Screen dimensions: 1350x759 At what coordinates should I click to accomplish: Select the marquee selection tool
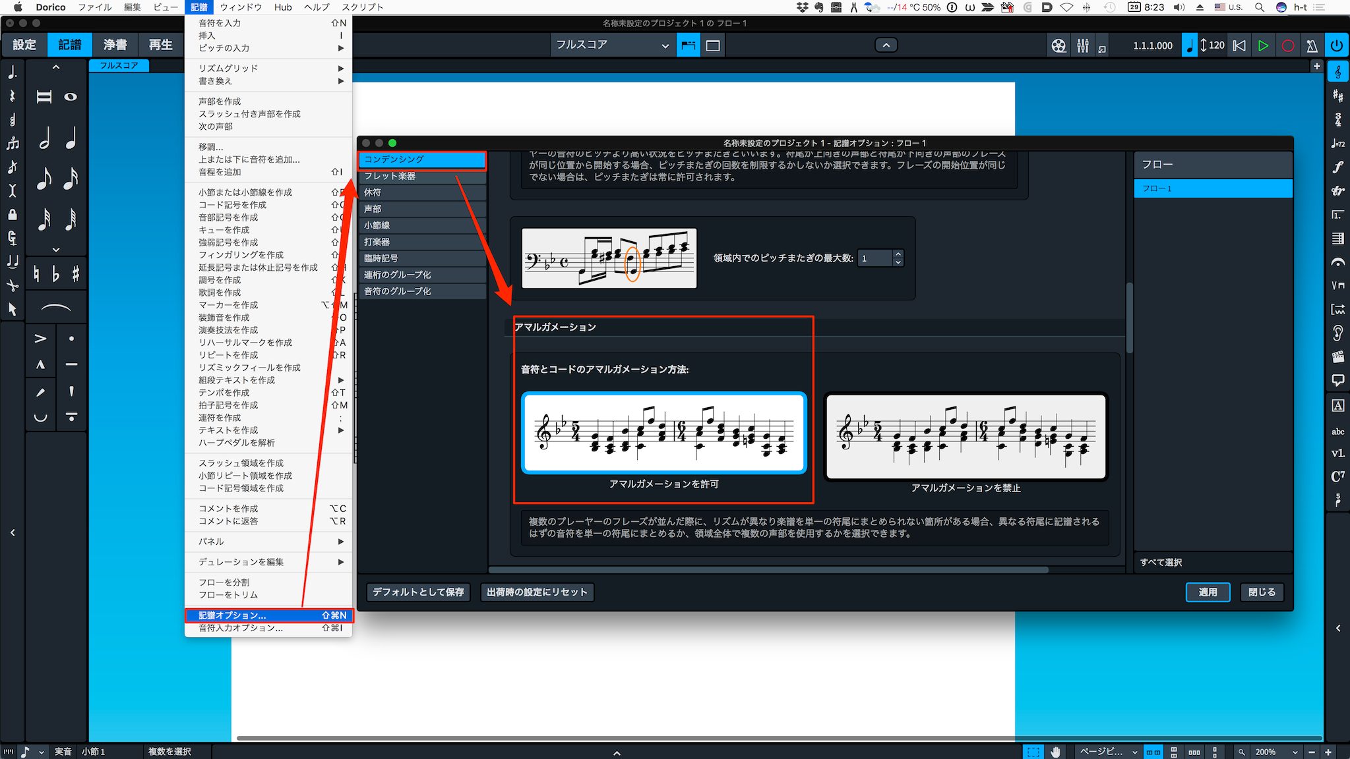click(1033, 752)
